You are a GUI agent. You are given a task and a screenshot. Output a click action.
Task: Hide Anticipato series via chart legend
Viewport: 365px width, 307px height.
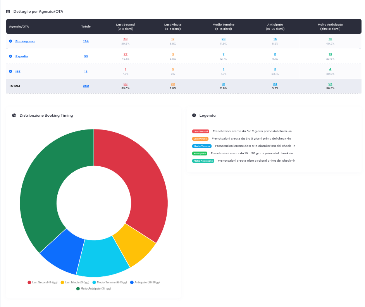(145, 282)
